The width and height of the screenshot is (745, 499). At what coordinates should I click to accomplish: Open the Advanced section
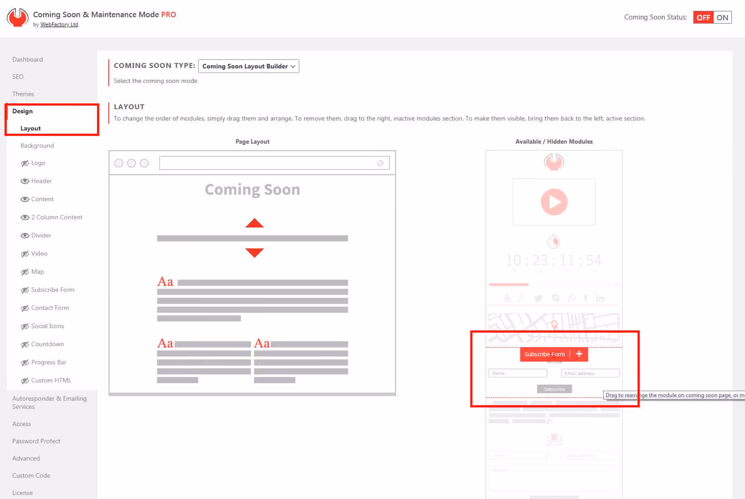coord(26,458)
